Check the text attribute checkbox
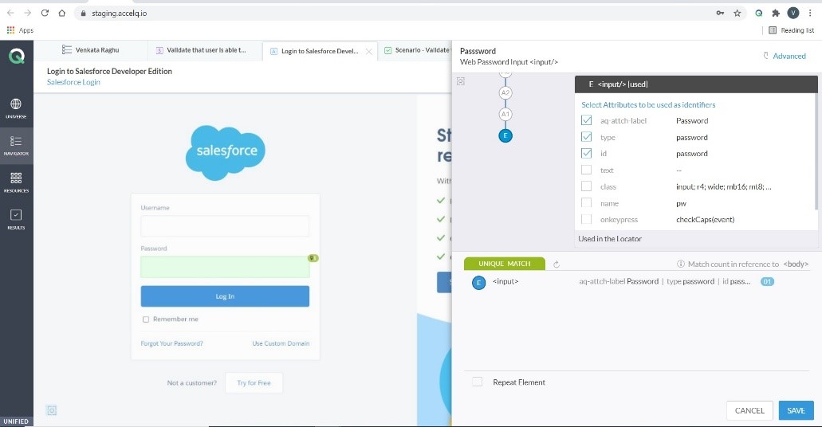This screenshot has height=427, width=822. click(x=586, y=170)
